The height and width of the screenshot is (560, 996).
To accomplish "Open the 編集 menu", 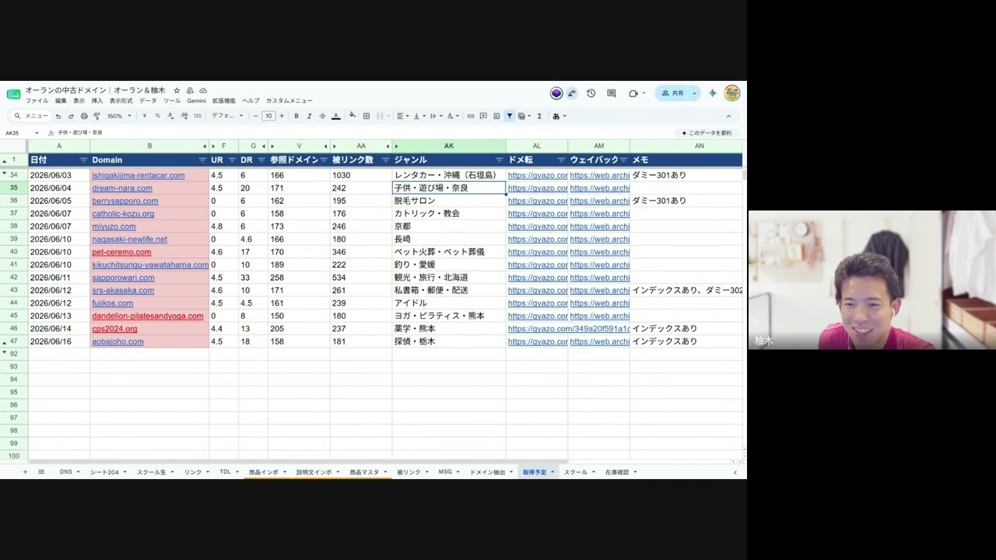I will [61, 101].
